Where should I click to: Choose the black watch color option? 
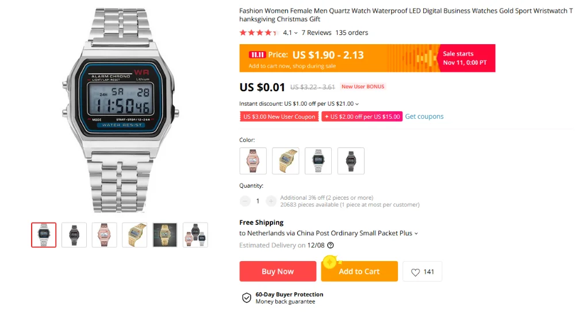(351, 161)
